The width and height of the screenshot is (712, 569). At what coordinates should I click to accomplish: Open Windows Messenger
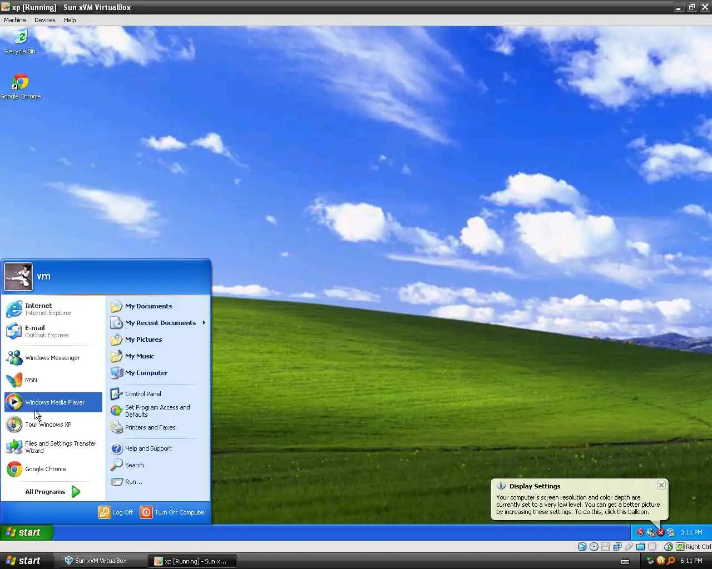pyautogui.click(x=53, y=358)
